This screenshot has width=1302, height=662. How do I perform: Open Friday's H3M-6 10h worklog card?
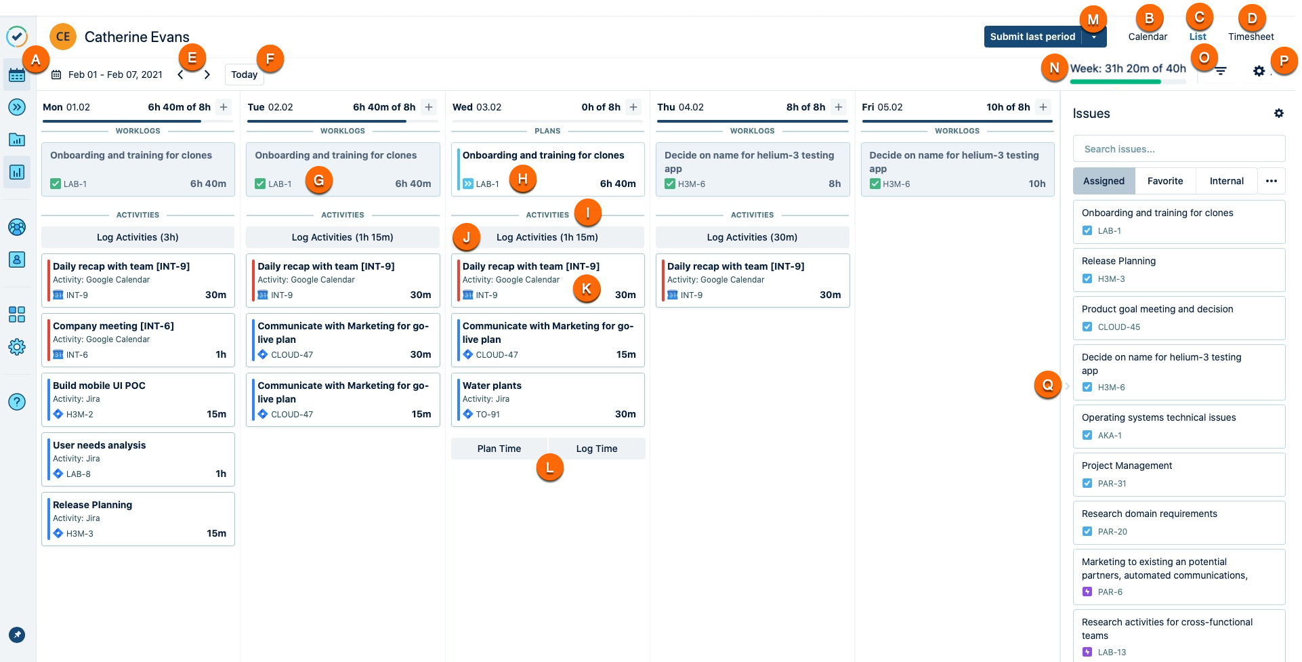(957, 169)
